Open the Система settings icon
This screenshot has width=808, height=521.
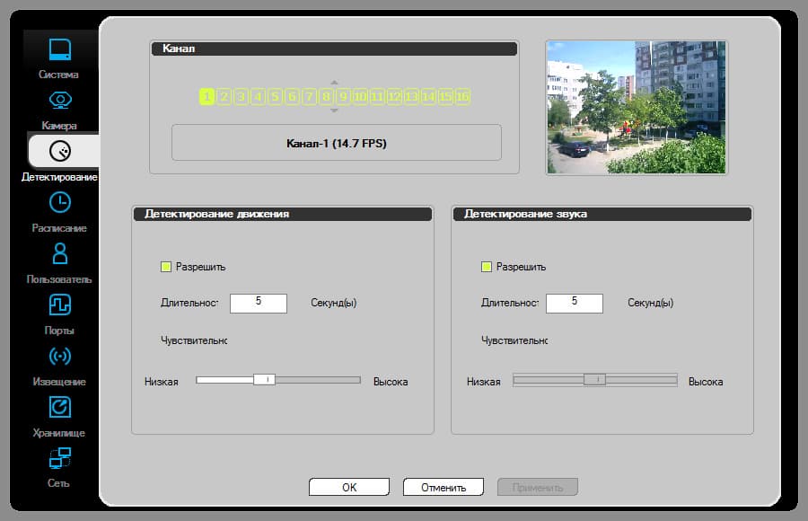pos(60,50)
